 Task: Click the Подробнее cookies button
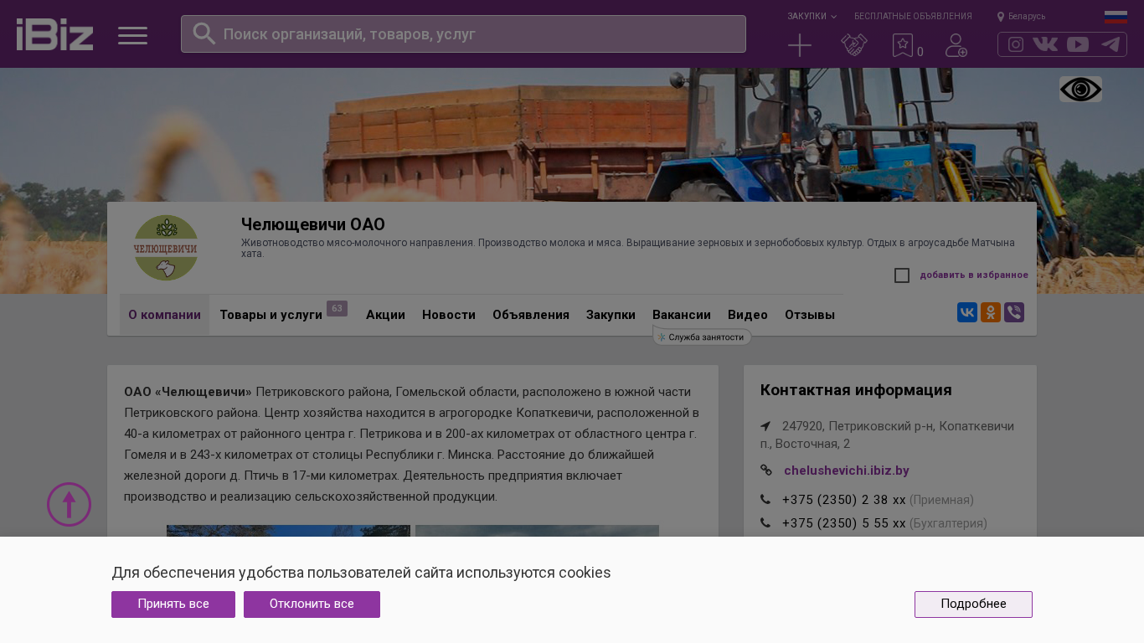(973, 604)
